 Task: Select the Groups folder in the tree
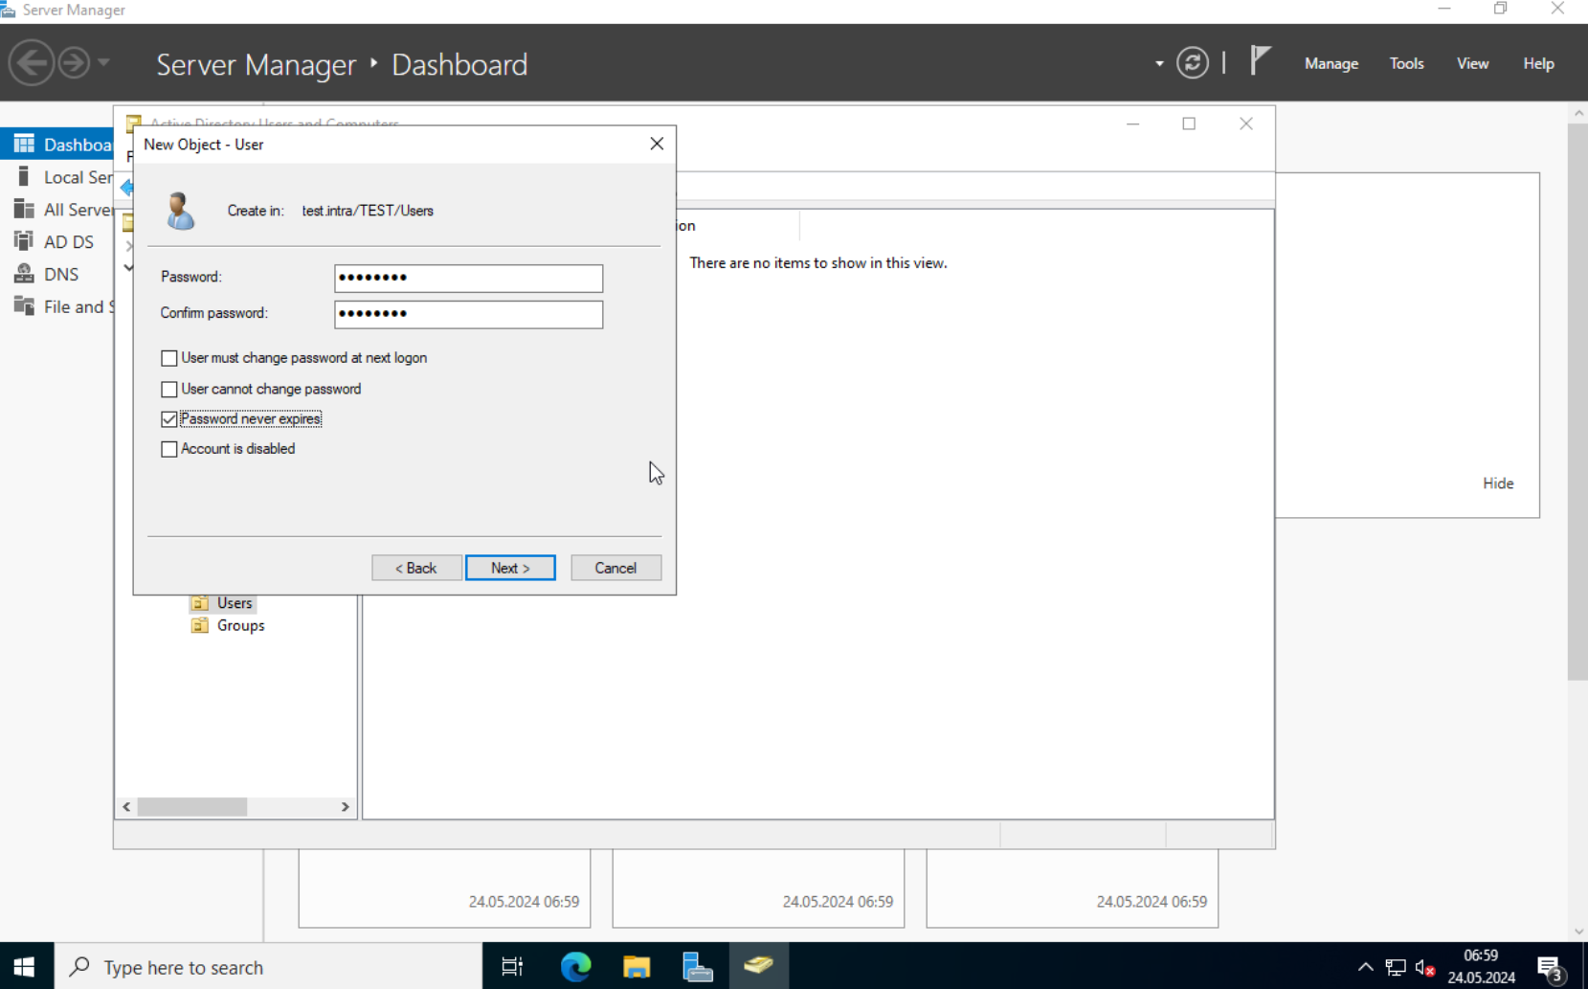pos(240,625)
